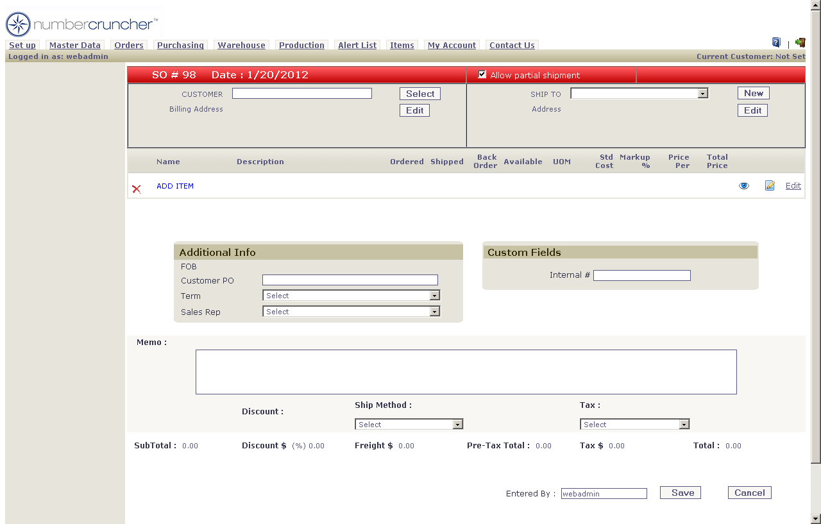
Task: Click the blue eye view icon
Action: tap(744, 186)
